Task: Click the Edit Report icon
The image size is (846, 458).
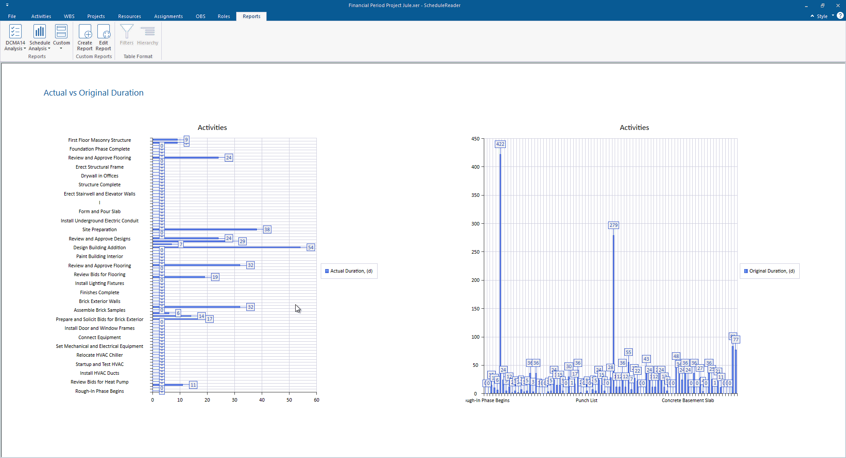Action: 103,32
